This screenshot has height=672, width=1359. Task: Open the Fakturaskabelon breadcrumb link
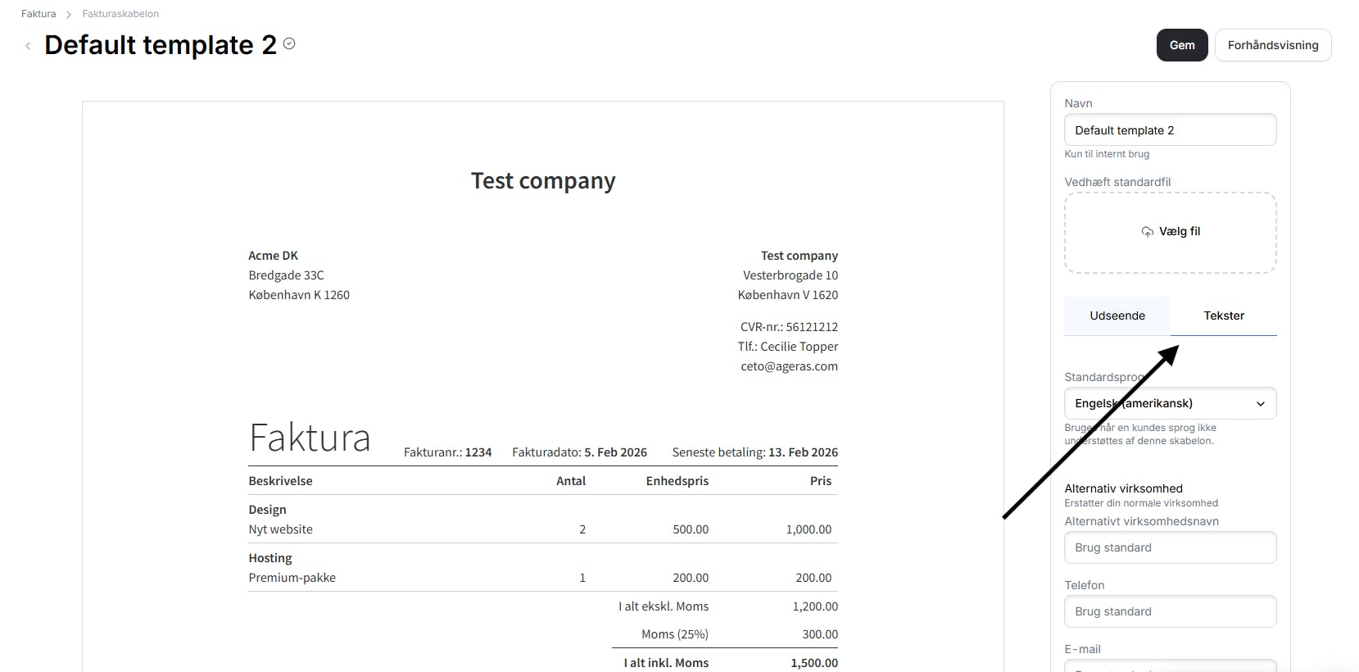pos(120,14)
